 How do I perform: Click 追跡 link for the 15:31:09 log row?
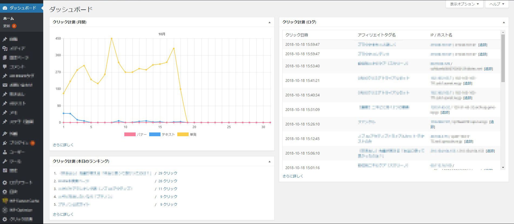pyautogui.click(x=445, y=113)
